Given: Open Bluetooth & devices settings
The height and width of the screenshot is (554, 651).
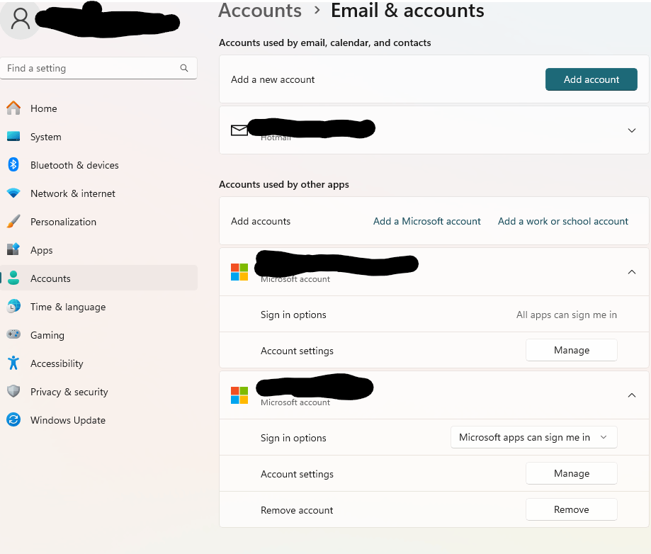Looking at the screenshot, I should tap(98, 165).
